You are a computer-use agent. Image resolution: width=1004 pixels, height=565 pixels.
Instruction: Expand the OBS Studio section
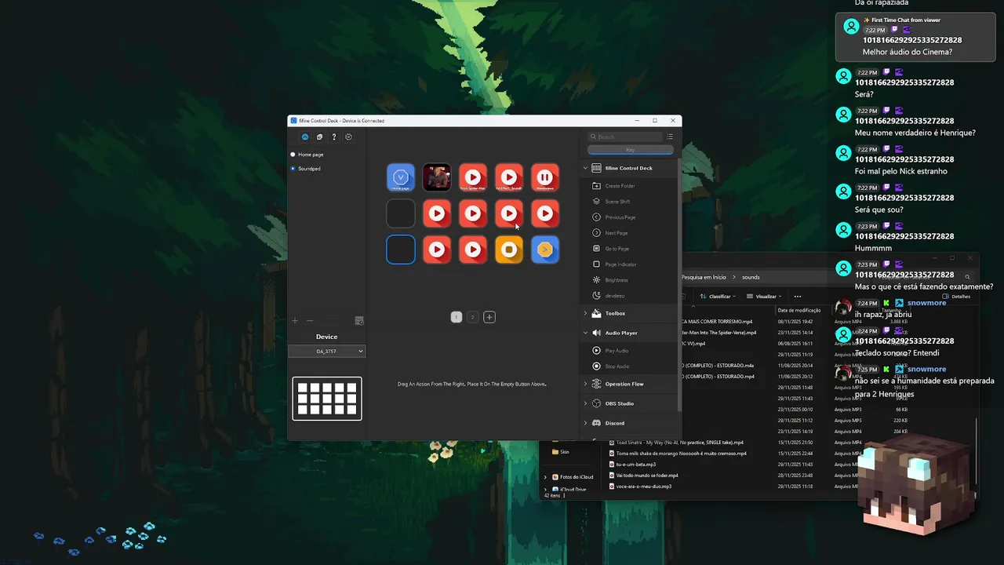pos(585,403)
